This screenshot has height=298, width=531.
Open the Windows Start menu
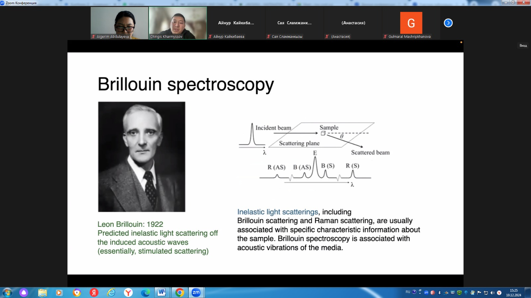pyautogui.click(x=7, y=292)
